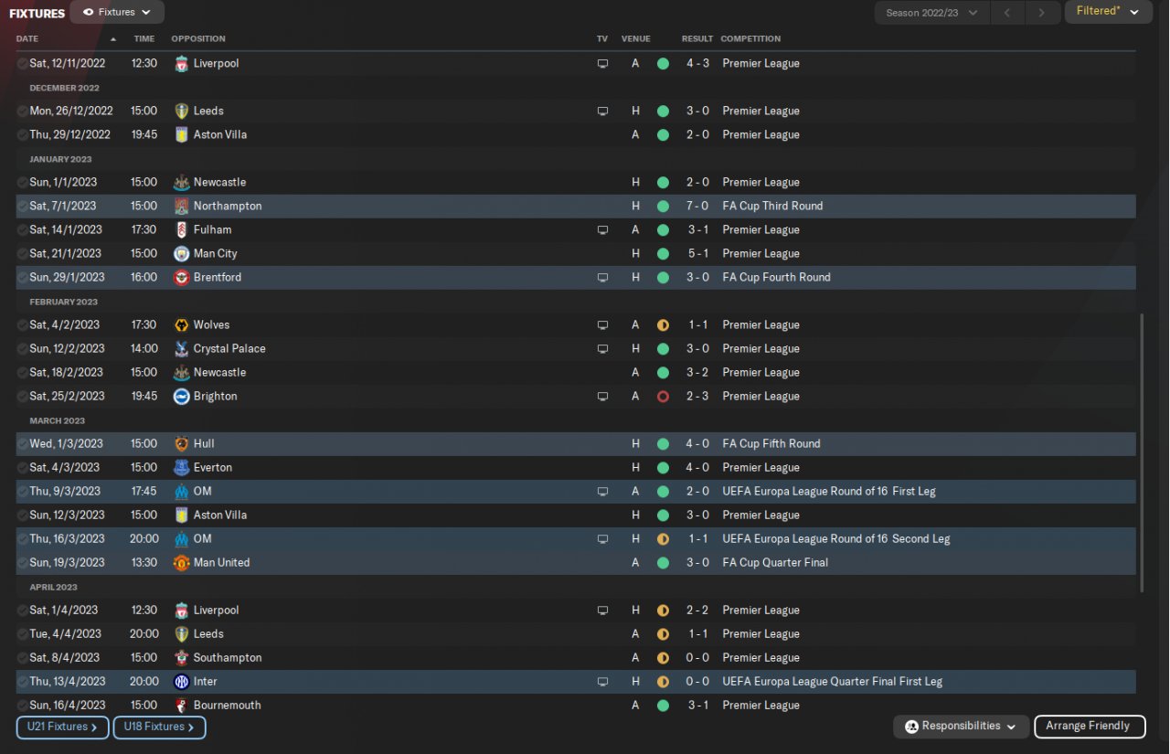Click the Inter club badge
Image resolution: width=1170 pixels, height=754 pixels.
[181, 682]
